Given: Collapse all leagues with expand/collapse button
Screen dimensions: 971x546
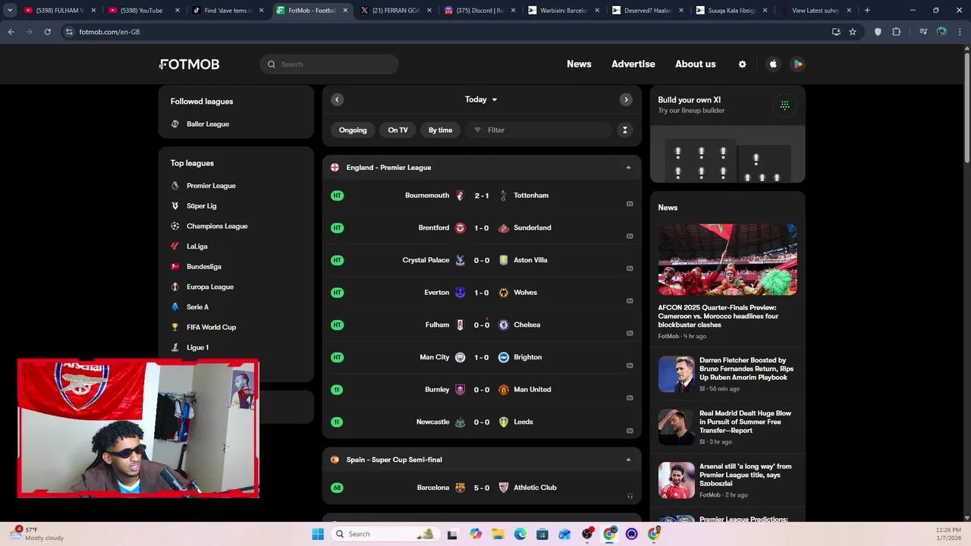Looking at the screenshot, I should pyautogui.click(x=625, y=130).
